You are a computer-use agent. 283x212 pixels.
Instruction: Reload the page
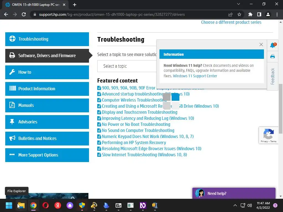24,14
